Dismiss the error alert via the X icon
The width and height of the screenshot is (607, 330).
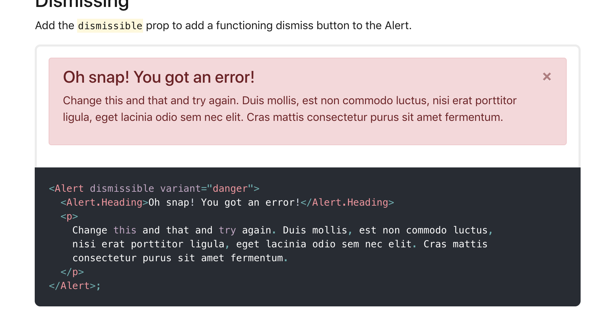pyautogui.click(x=547, y=77)
